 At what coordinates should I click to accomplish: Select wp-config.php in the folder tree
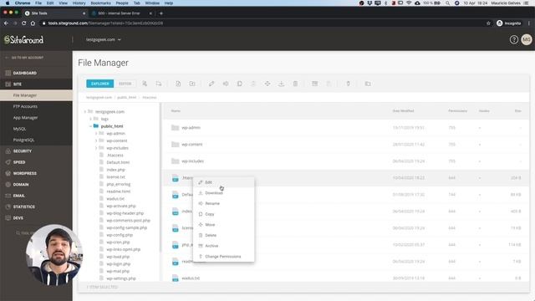120,235
